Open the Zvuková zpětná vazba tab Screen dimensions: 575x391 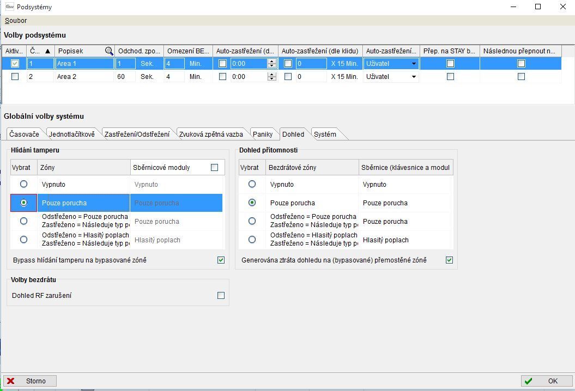(212, 134)
